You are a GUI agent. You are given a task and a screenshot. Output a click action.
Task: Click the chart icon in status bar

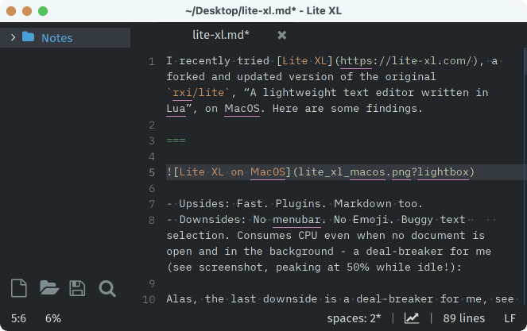pyautogui.click(x=412, y=318)
